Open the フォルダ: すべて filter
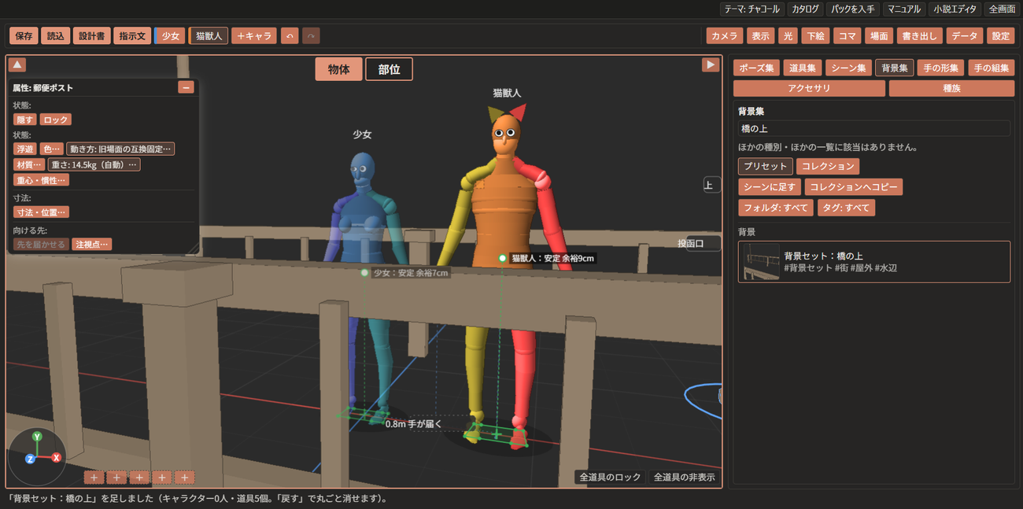1023x509 pixels. 776,208
